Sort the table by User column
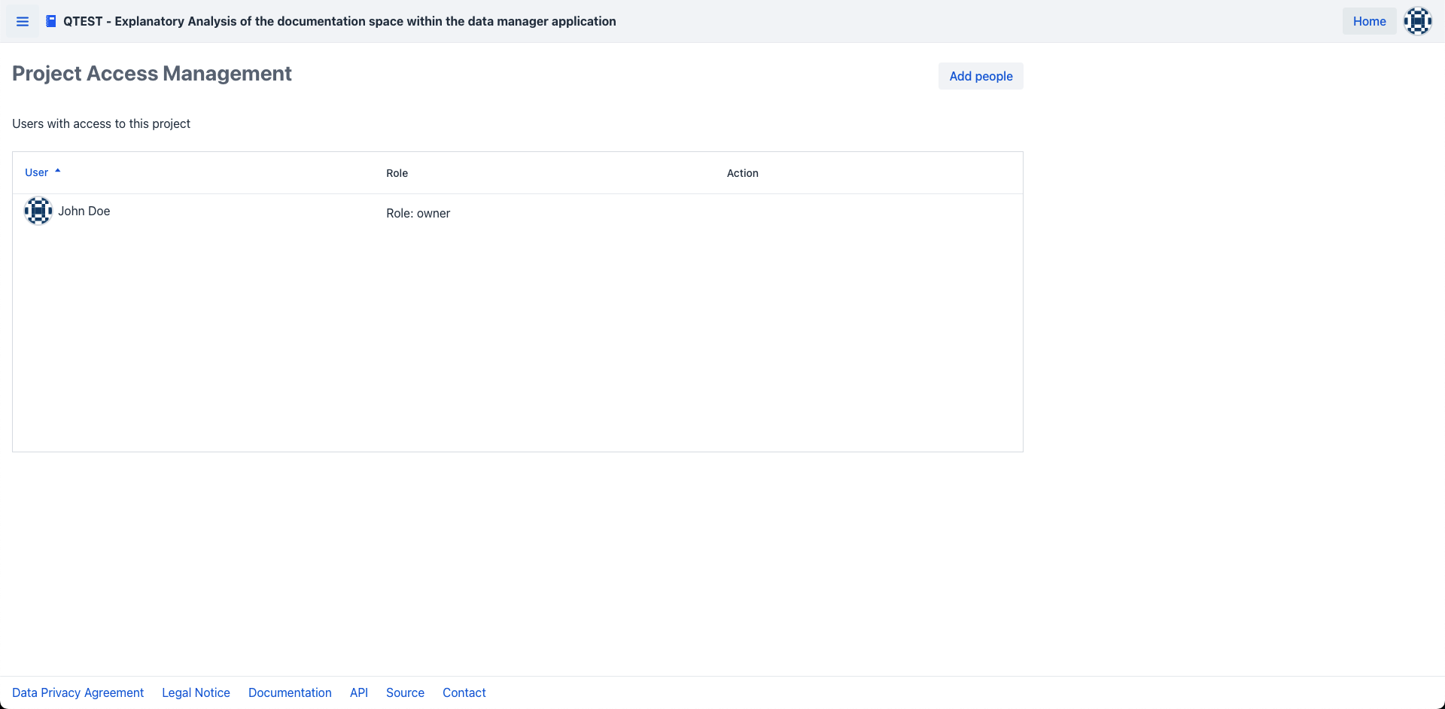1445x709 pixels. point(36,172)
